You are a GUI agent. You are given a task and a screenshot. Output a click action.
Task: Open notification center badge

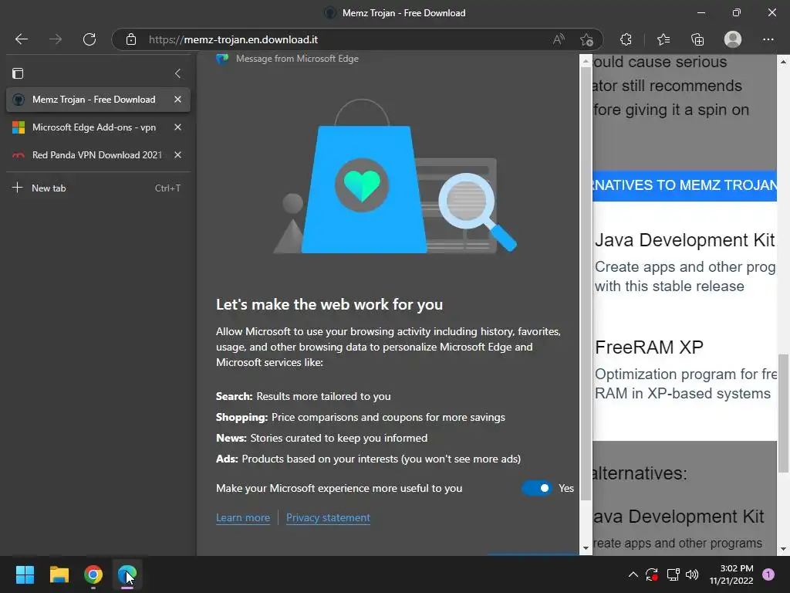tap(768, 574)
